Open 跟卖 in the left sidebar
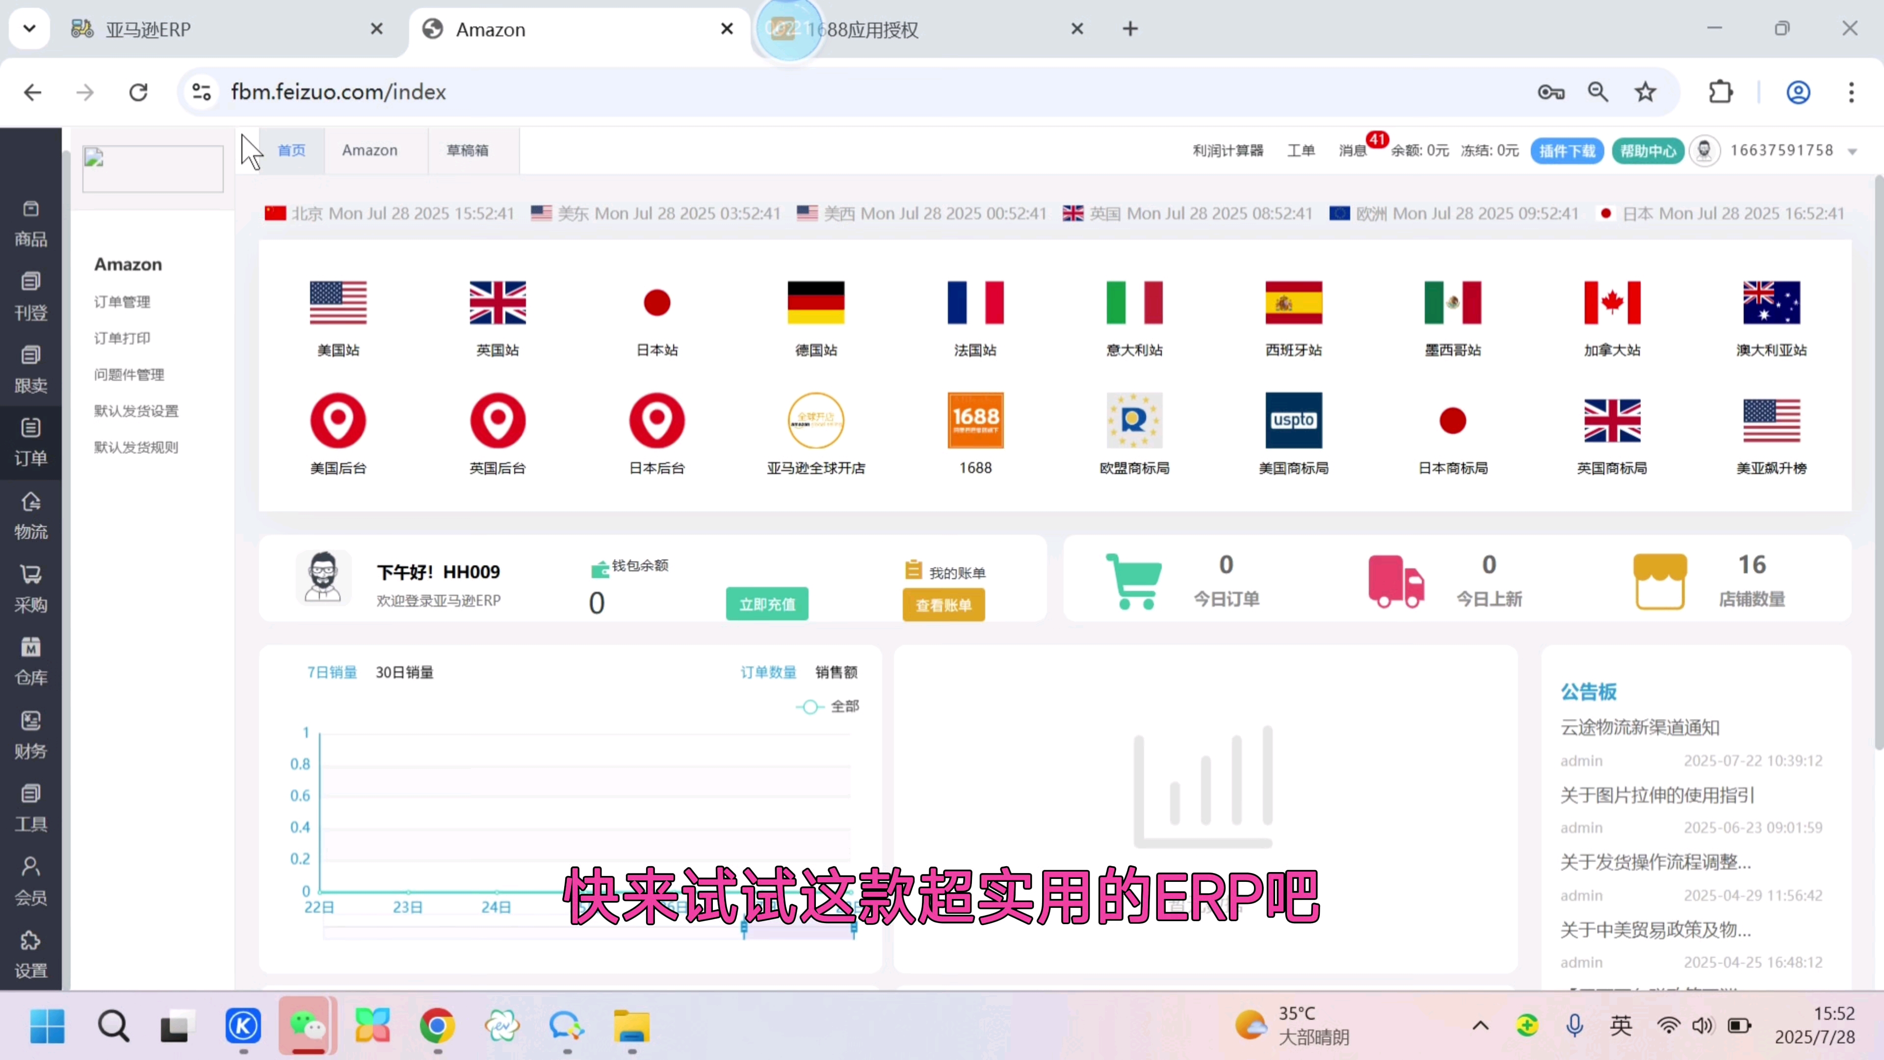The width and height of the screenshot is (1884, 1060). (x=31, y=371)
